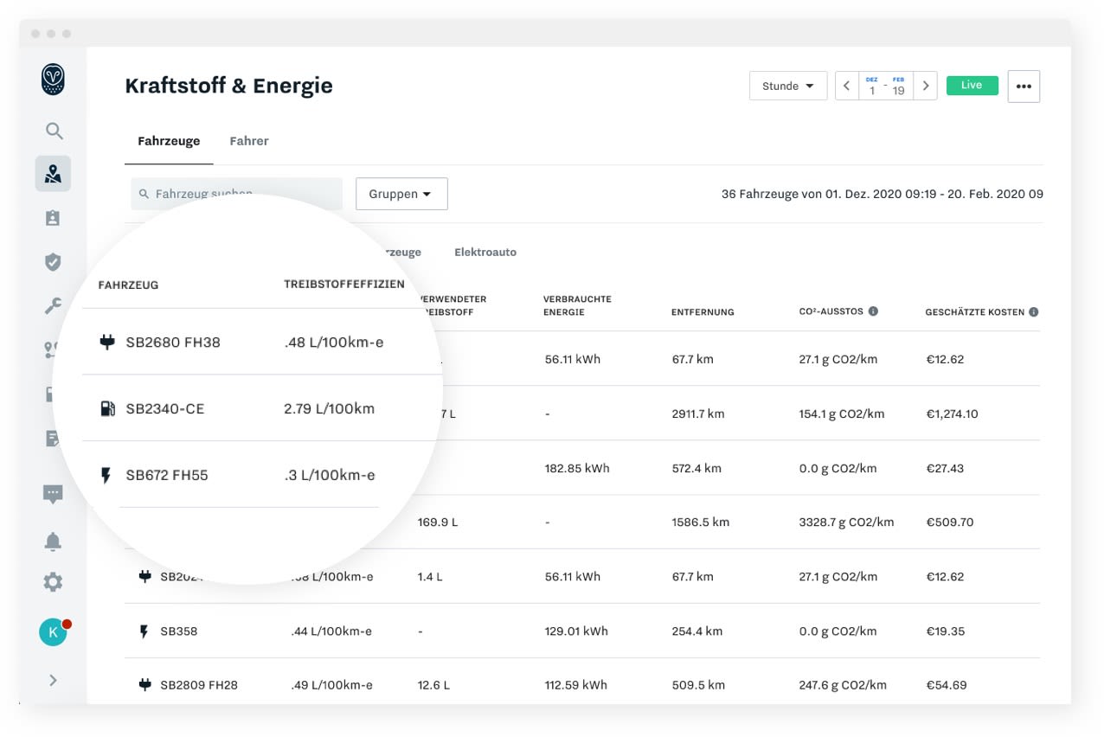Click the info icon beside Geschätzte Kosten
Viewport: 1104px width, 737px height.
[x=1034, y=311]
